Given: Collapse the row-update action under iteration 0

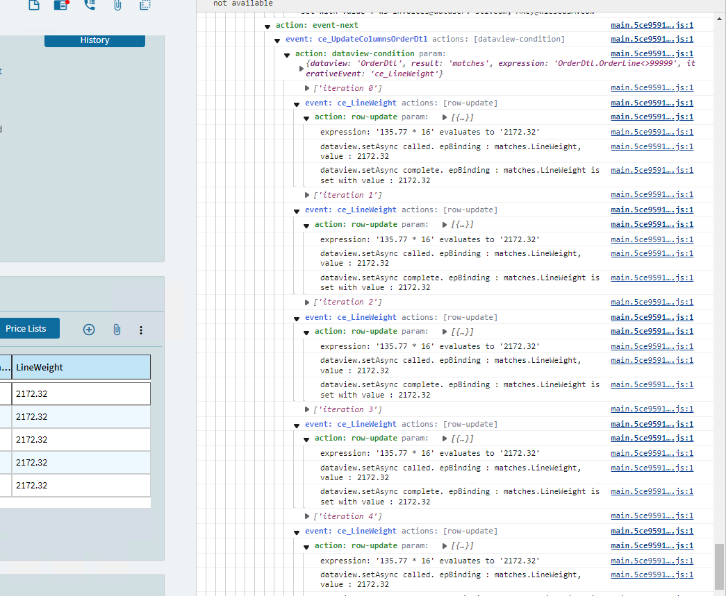Looking at the screenshot, I should [306, 118].
